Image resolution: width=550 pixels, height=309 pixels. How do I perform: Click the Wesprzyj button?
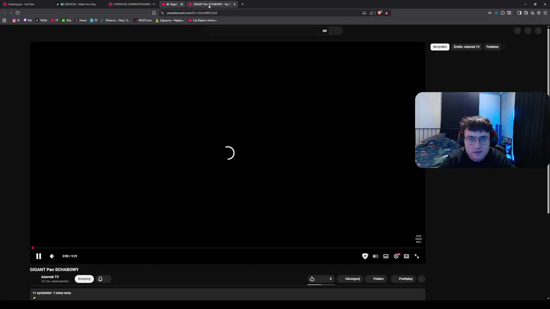pos(84,279)
